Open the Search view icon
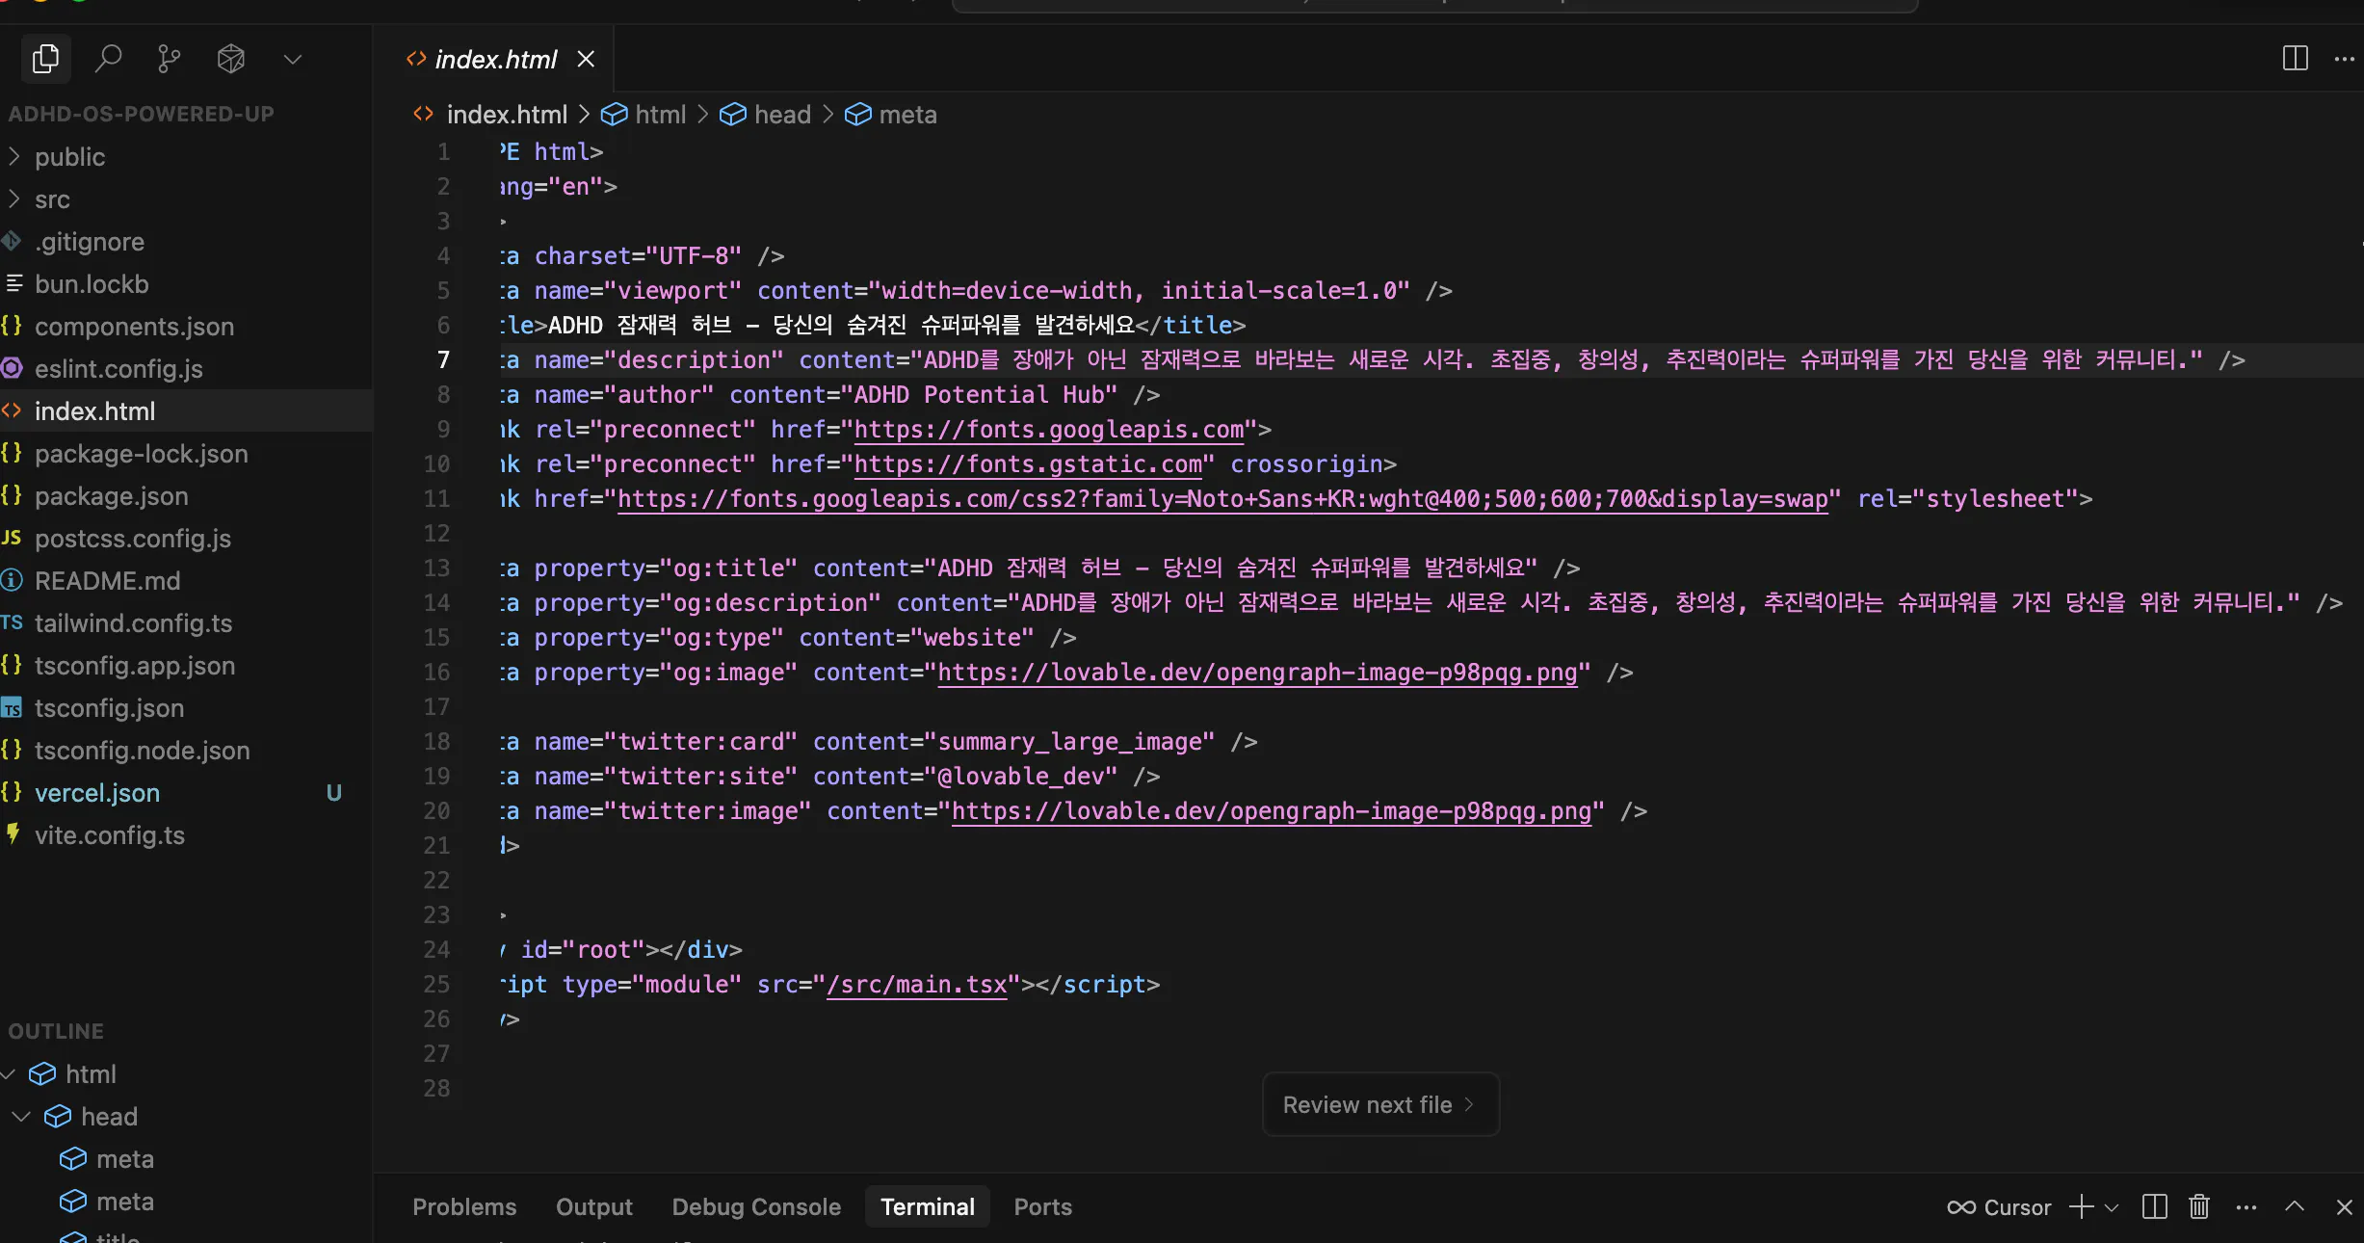The height and width of the screenshot is (1243, 2364). pyautogui.click(x=108, y=59)
